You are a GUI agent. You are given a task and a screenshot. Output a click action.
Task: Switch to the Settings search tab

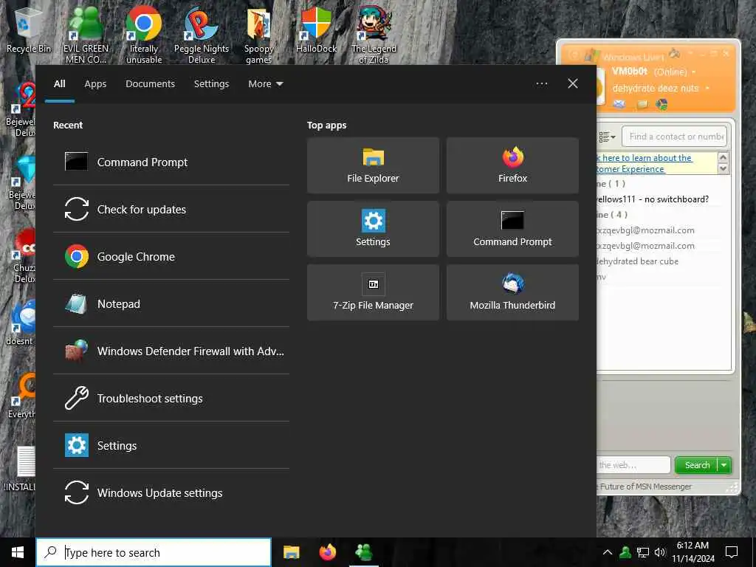click(211, 84)
